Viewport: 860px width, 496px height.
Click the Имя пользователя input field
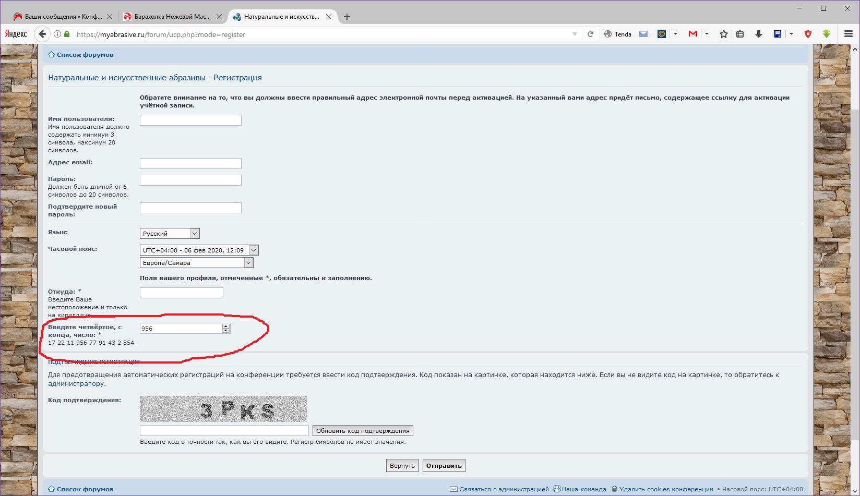pyautogui.click(x=190, y=120)
